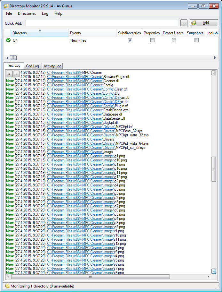Image resolution: width=222 pixels, height=292 pixels.
Task: Click the folder icon in the status bar
Action: pos(7,286)
